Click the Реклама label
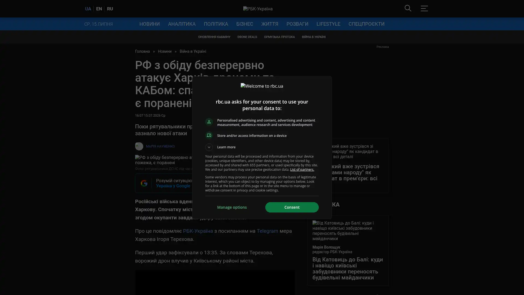The width and height of the screenshot is (524, 295). coord(382,47)
